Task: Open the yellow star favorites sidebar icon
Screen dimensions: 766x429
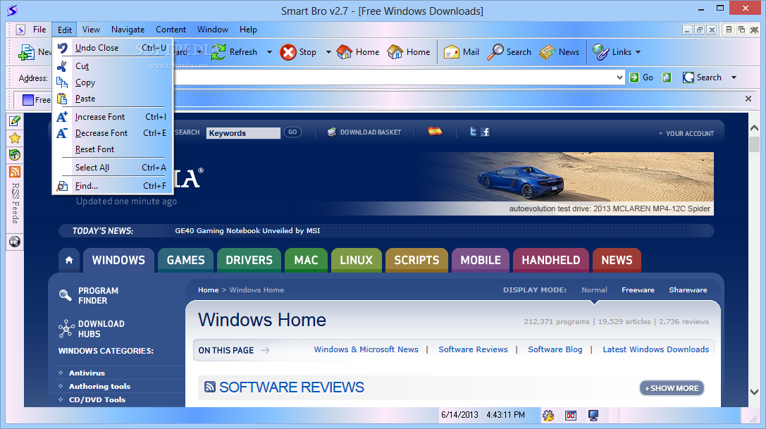Action: pos(15,138)
